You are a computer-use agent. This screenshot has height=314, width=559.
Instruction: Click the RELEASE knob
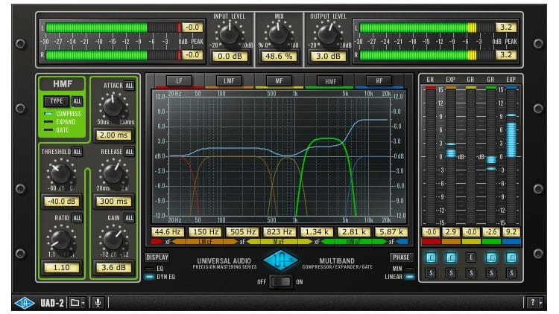[113, 173]
